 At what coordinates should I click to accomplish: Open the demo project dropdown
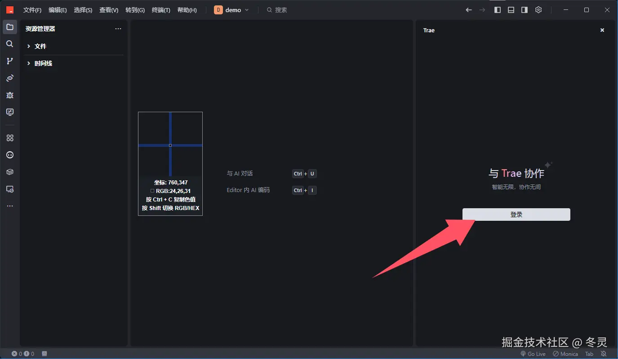pos(231,10)
